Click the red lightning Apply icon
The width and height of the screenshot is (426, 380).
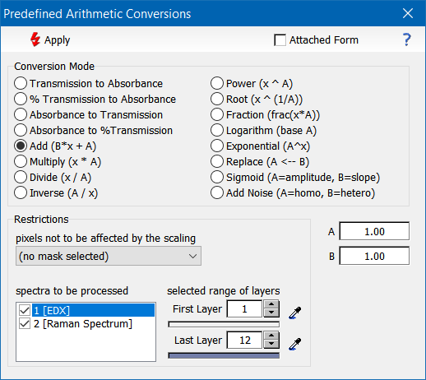pos(35,39)
